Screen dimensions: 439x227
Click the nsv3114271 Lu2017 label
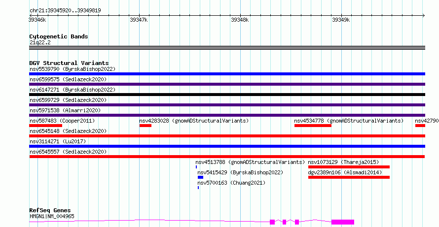pos(58,141)
